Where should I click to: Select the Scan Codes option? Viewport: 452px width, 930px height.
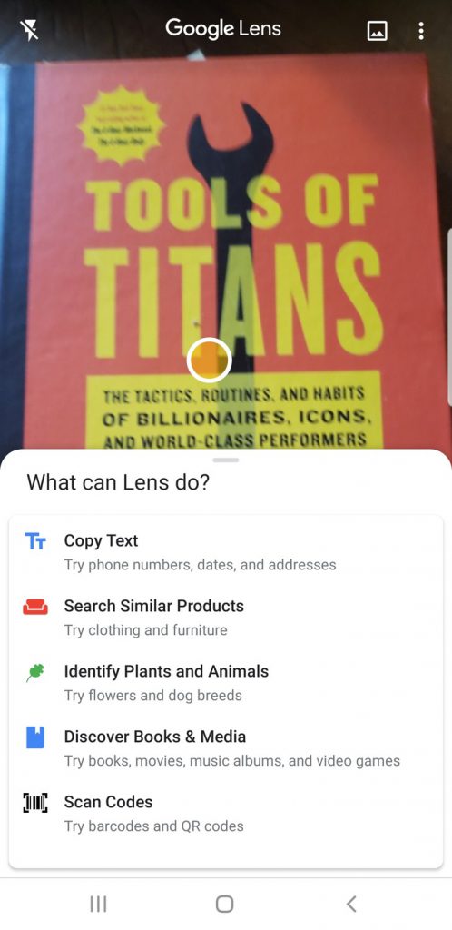point(226,813)
